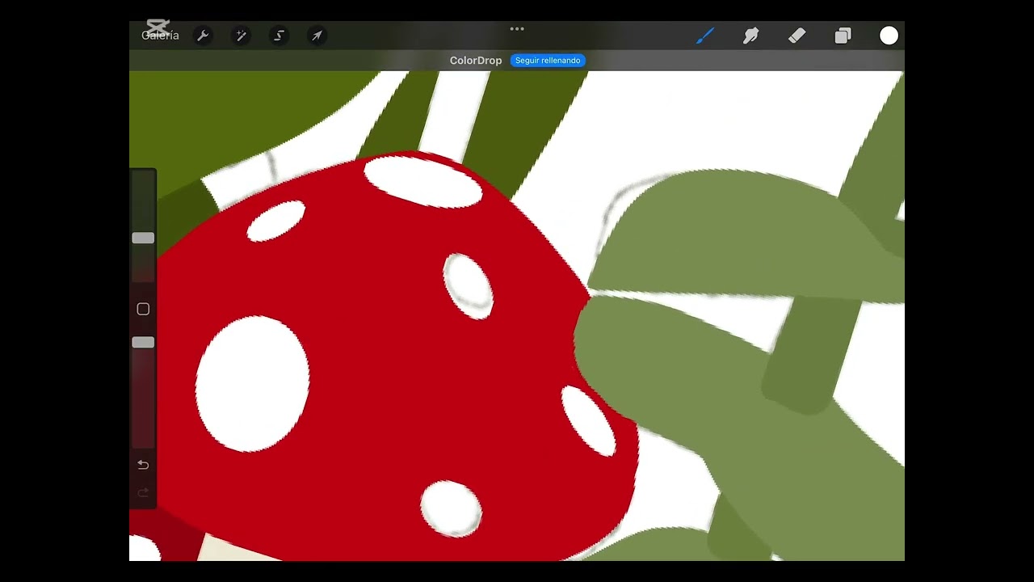This screenshot has width=1034, height=582.
Task: Select the Transform arrow tool
Action: pos(317,36)
